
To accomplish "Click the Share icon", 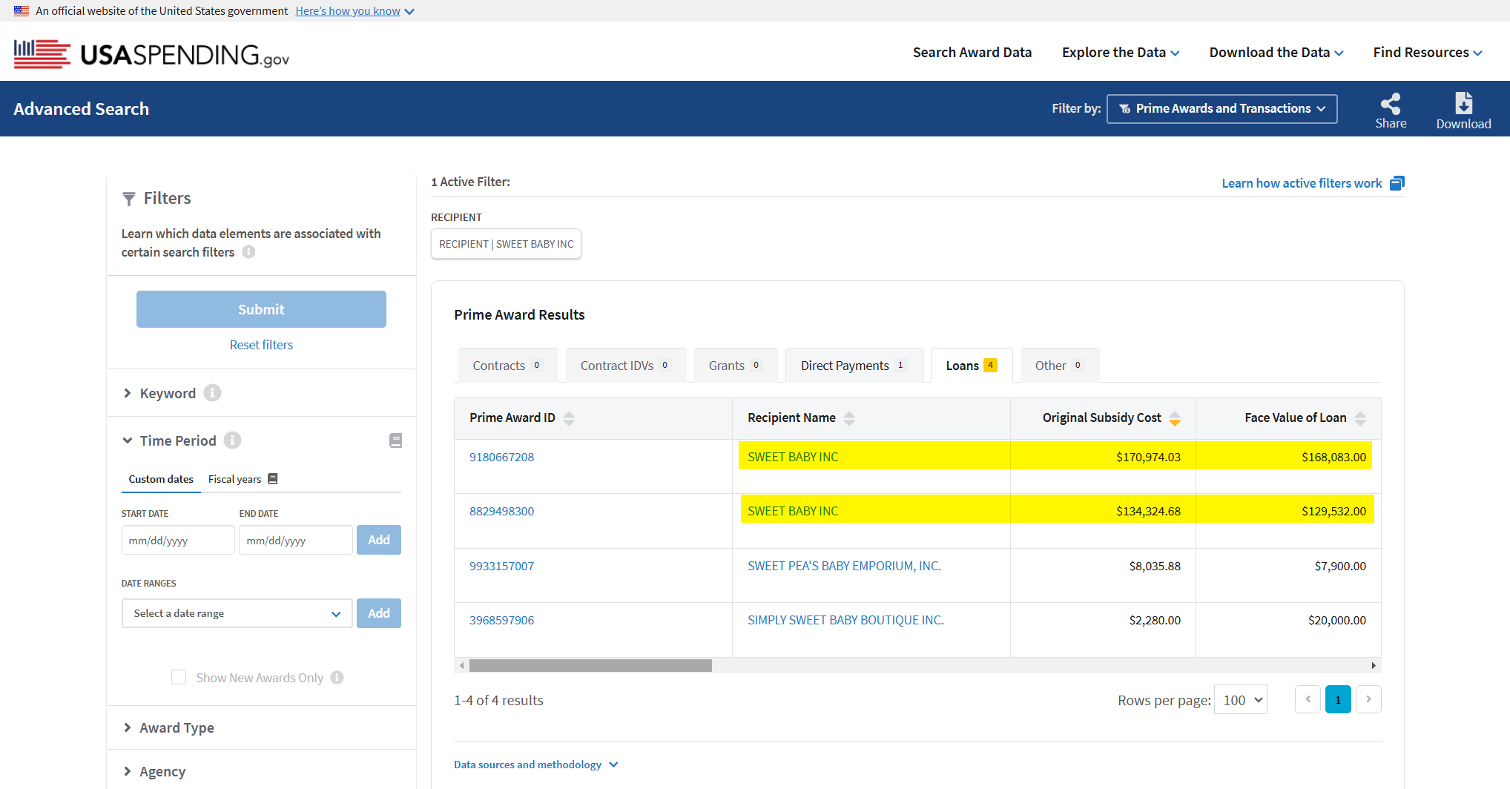I will [x=1390, y=104].
